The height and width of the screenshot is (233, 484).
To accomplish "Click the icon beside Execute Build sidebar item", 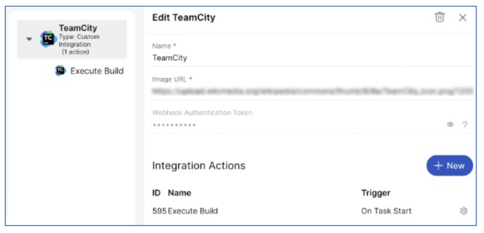I will point(61,71).
